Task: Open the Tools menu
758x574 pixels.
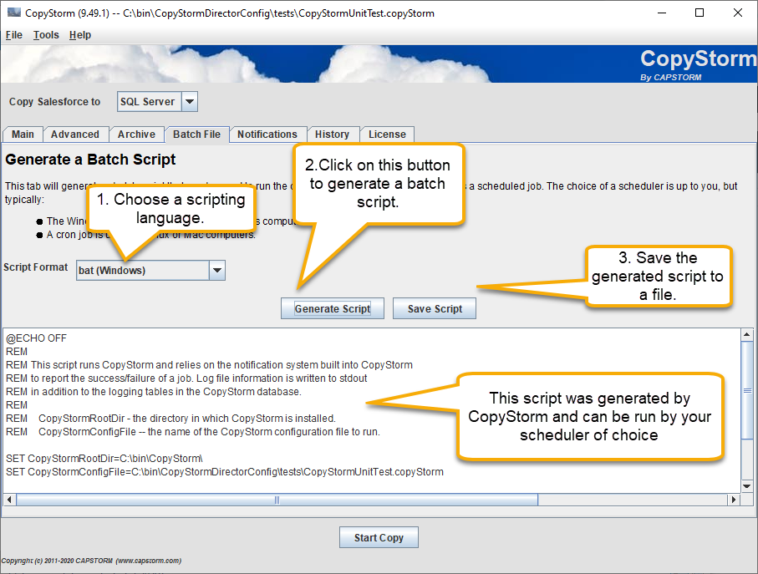Action: 46,35
